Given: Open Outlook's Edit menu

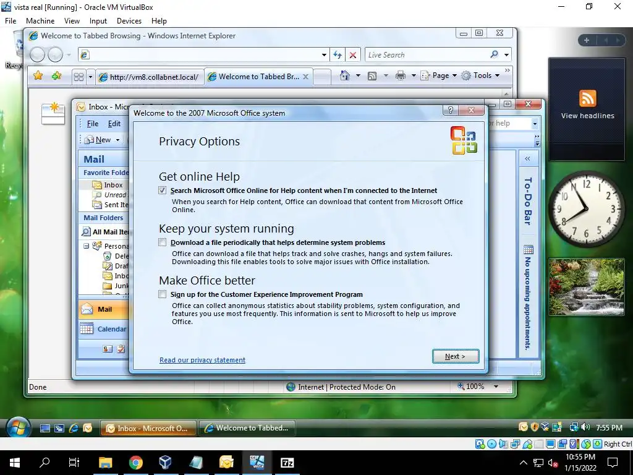Looking at the screenshot, I should tap(114, 124).
